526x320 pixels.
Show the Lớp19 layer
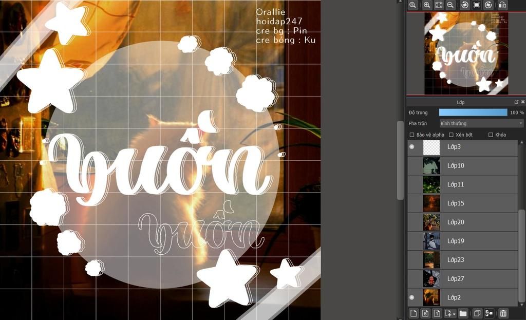[x=412, y=241]
